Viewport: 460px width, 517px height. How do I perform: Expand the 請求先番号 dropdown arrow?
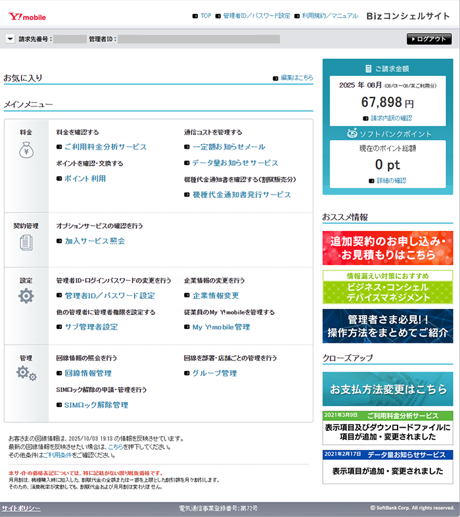(x=10, y=39)
